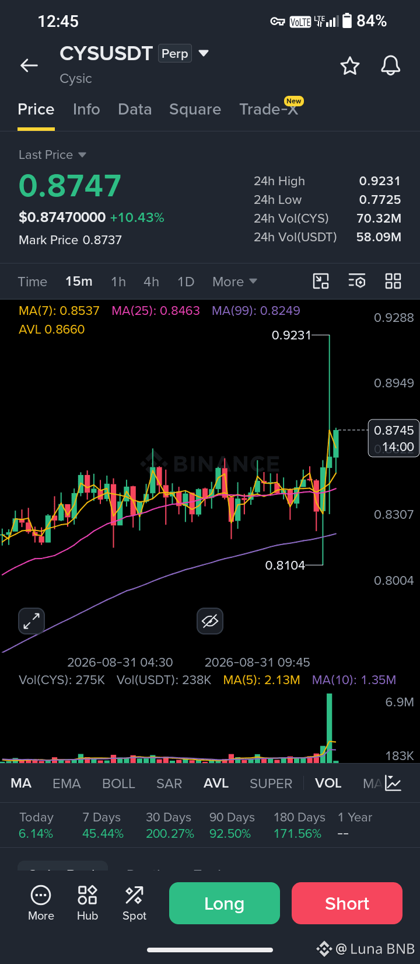Open the CYSUSDT pair selector dropdown
Image resolution: width=420 pixels, height=964 pixels.
(204, 53)
